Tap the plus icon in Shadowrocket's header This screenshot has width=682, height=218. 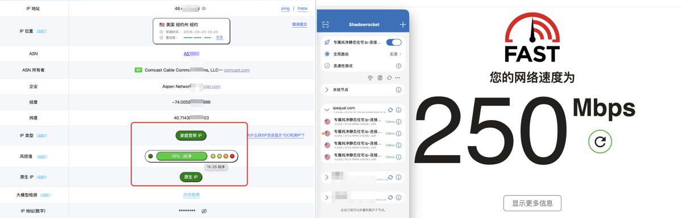(x=403, y=24)
